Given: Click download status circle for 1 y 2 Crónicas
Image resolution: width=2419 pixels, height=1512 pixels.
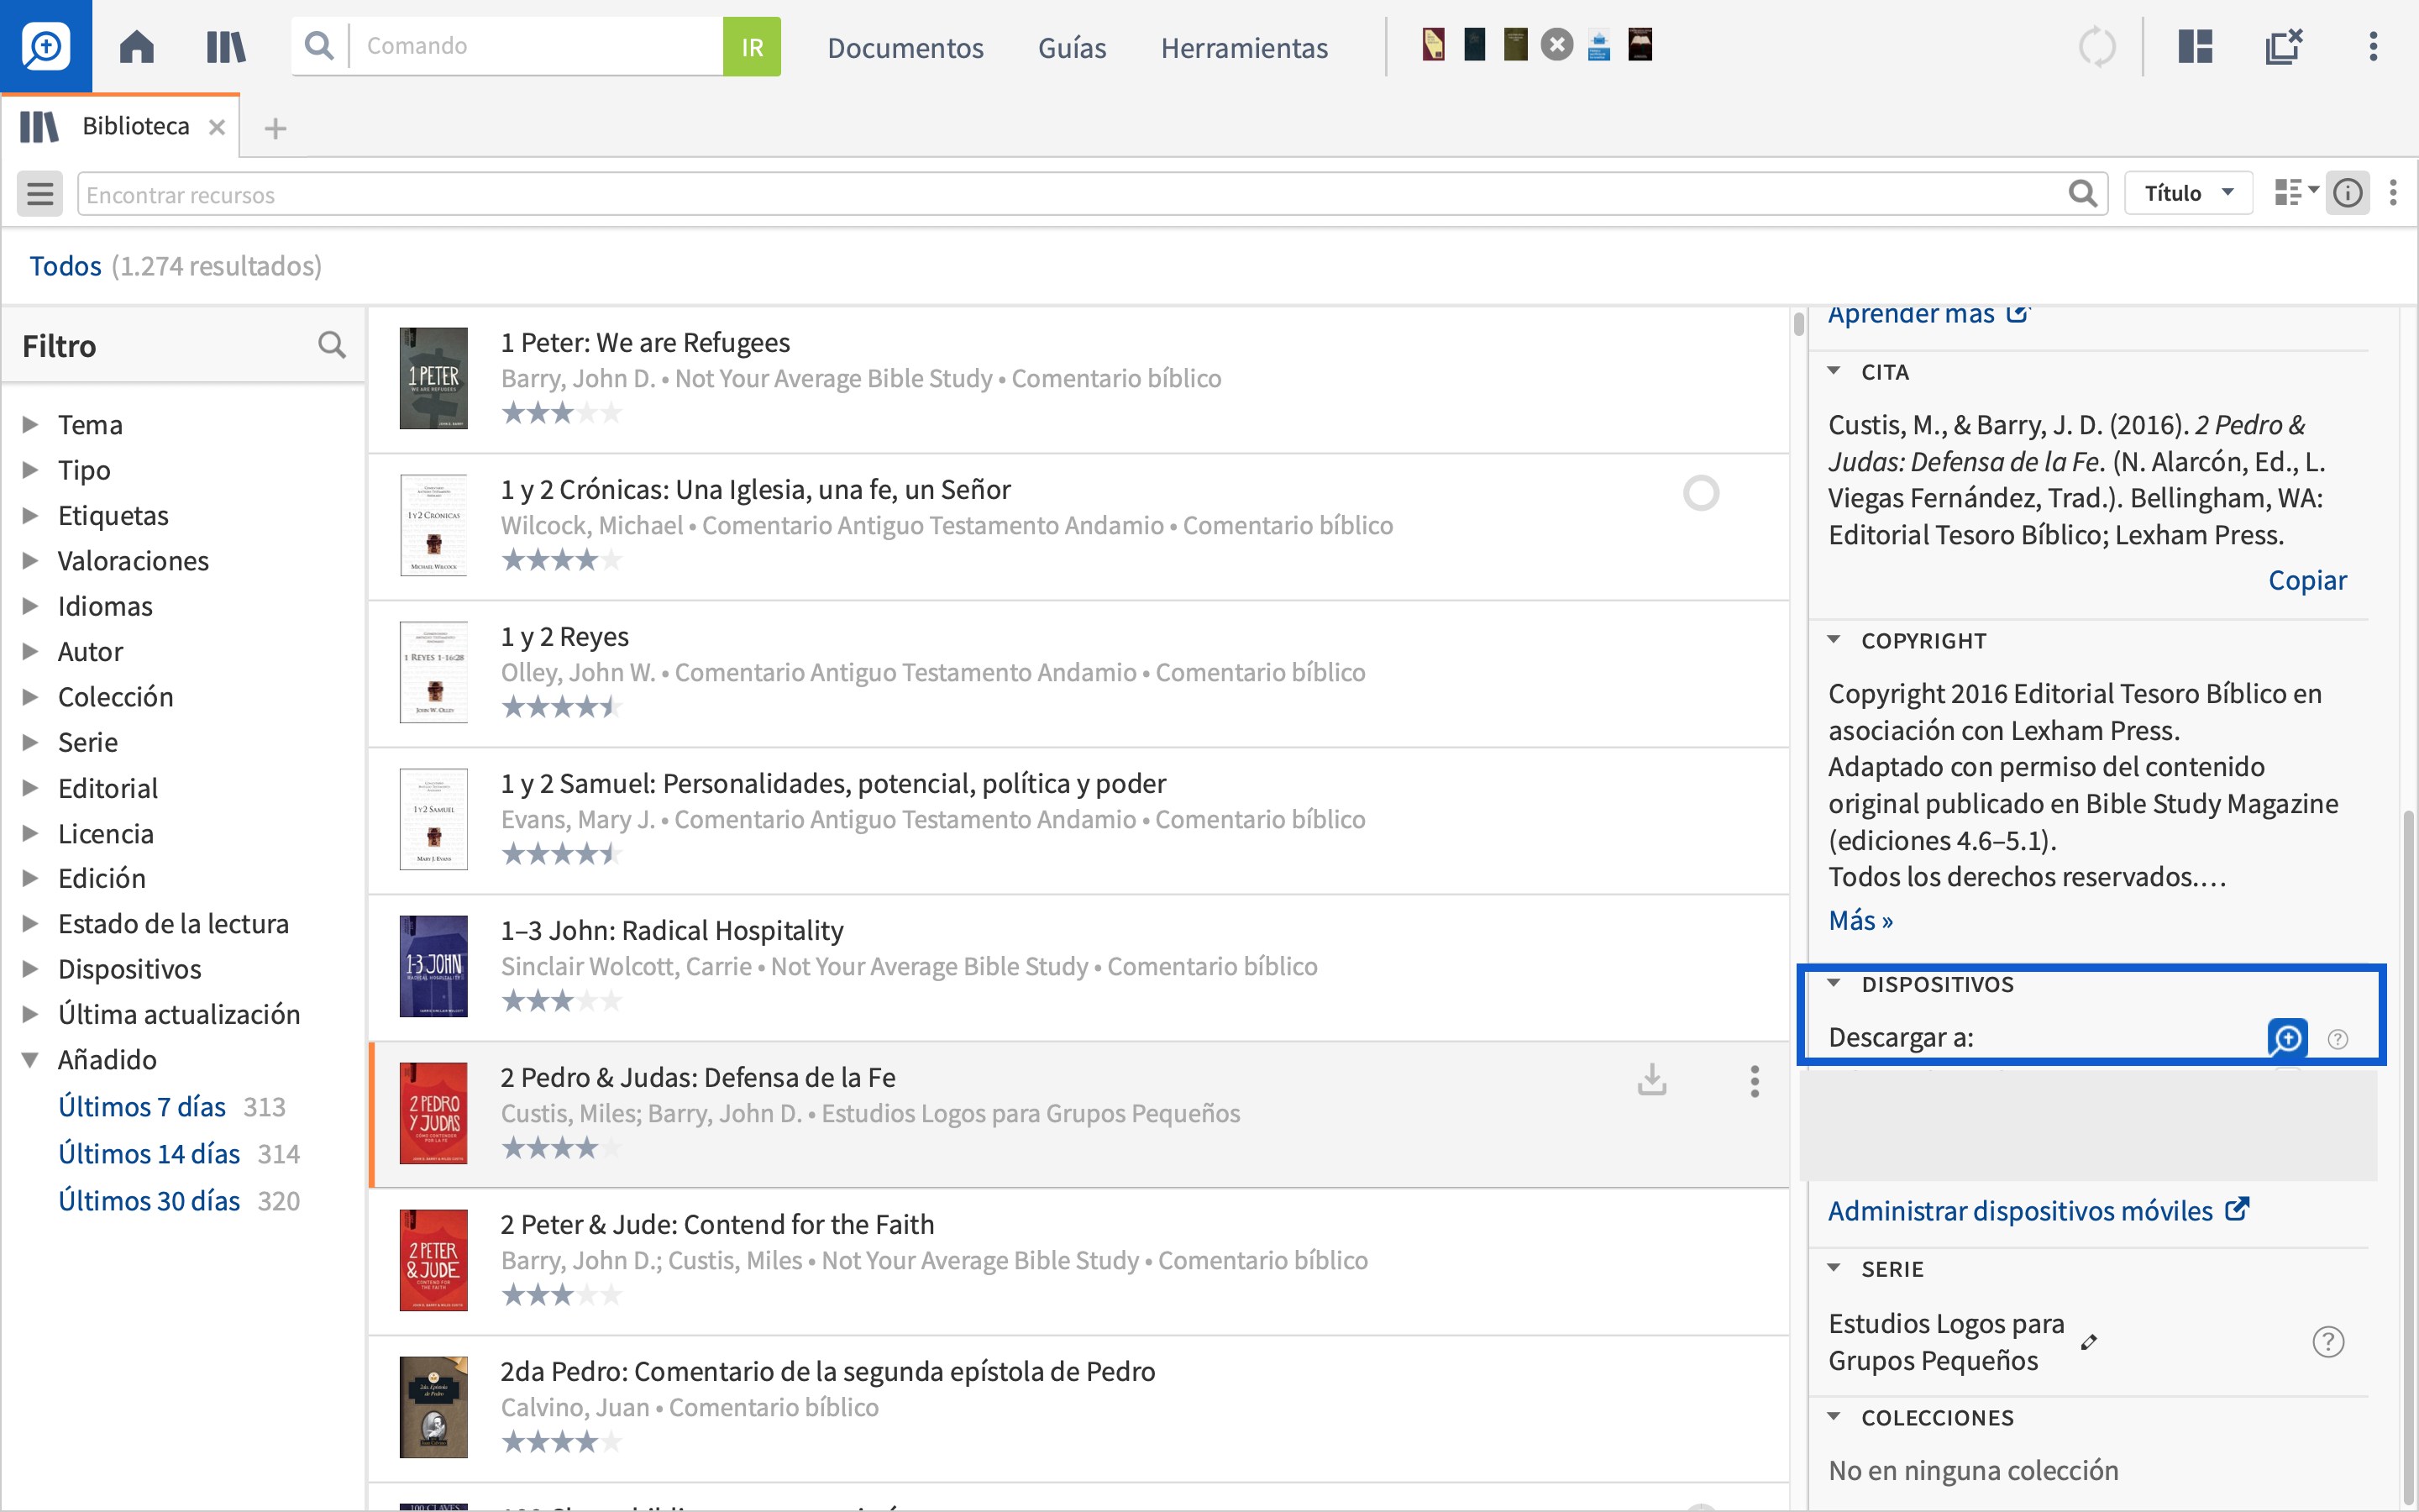Looking at the screenshot, I should click(1700, 493).
